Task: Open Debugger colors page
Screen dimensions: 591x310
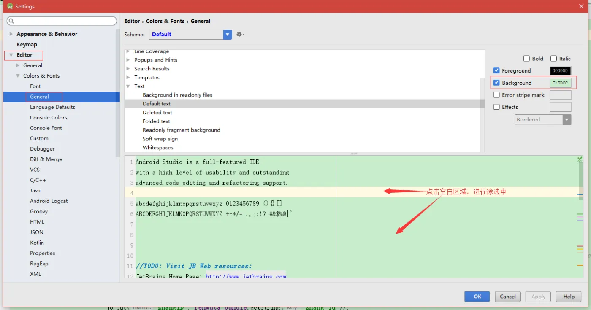Action: pyautogui.click(x=42, y=149)
